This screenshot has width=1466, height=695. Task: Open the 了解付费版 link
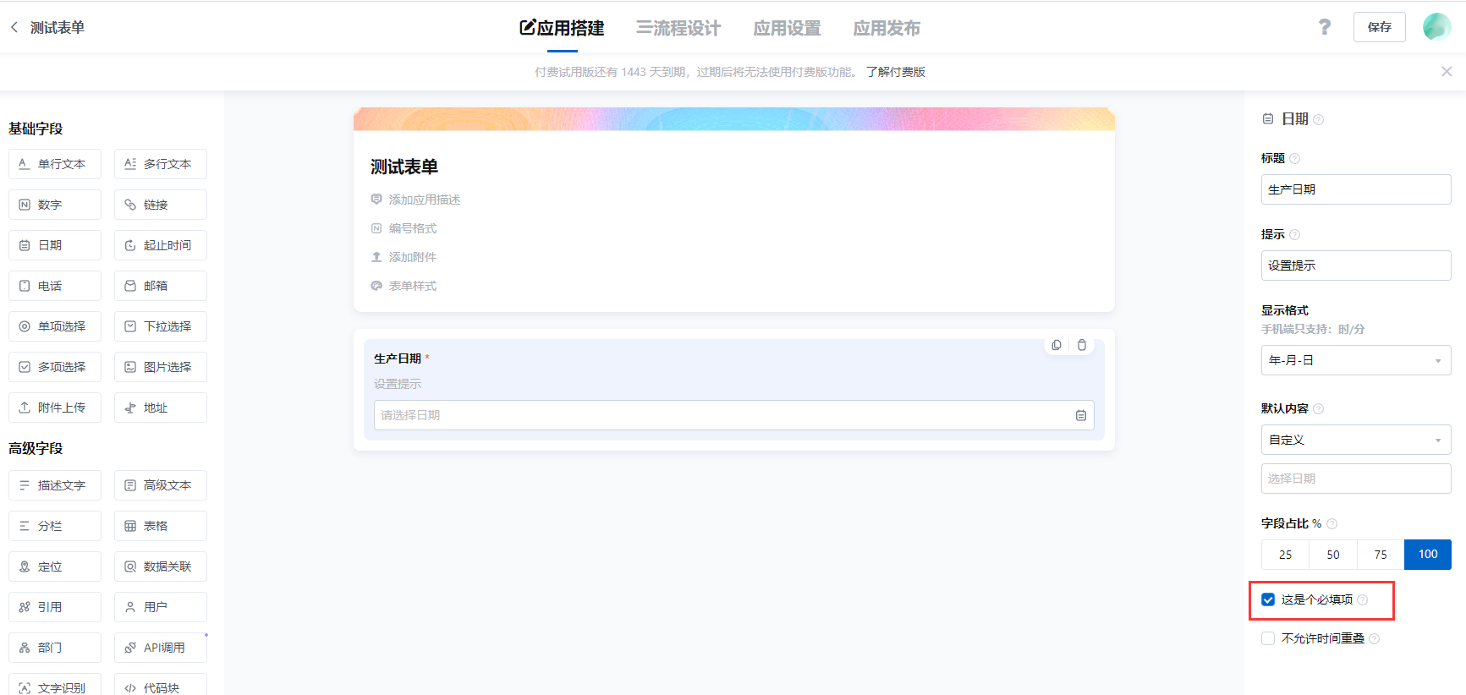896,72
